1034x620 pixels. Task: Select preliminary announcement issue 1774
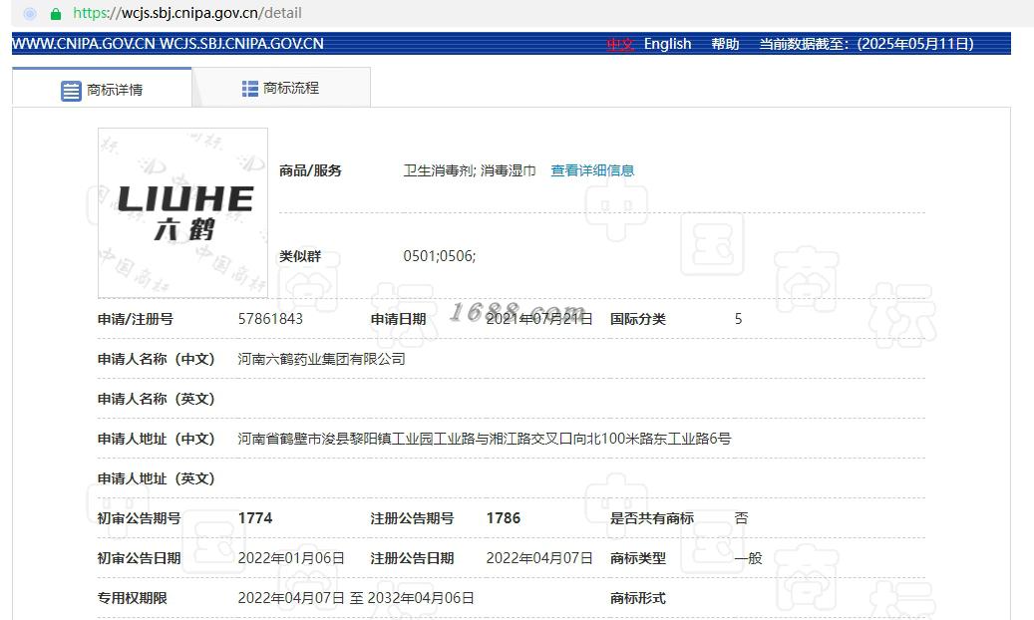click(255, 518)
